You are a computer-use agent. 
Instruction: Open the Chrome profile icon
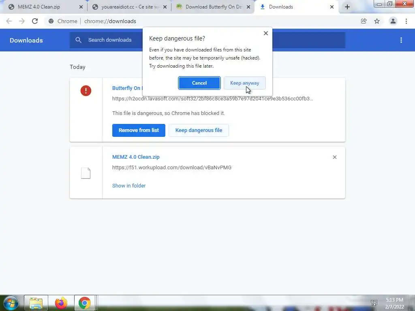pos(393,21)
